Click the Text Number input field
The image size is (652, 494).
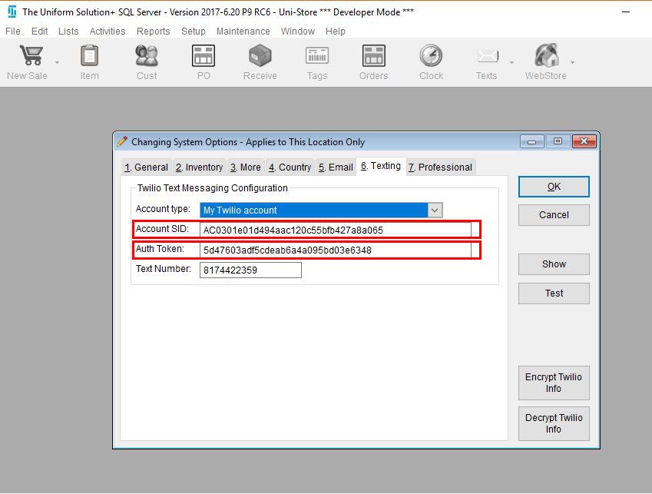pos(250,270)
